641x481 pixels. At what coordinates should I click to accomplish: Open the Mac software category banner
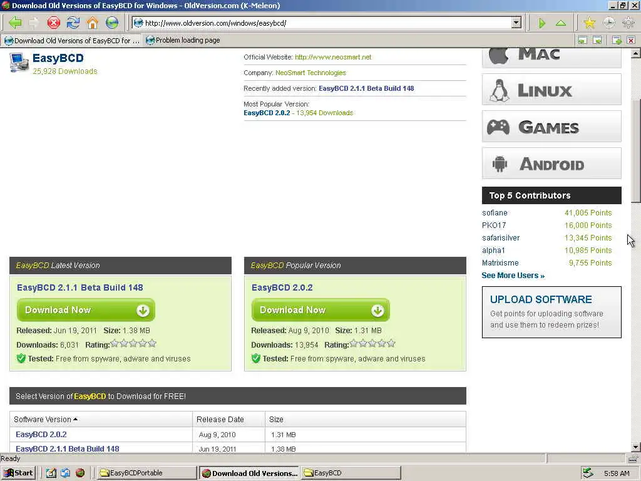pos(551,58)
